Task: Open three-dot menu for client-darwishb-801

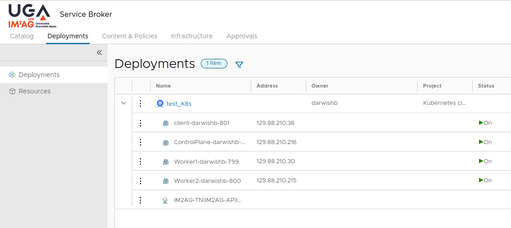Action: coord(140,123)
